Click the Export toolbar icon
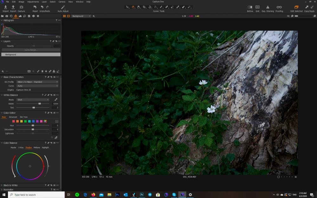This screenshot has height=198, width=317. pos(13,7)
